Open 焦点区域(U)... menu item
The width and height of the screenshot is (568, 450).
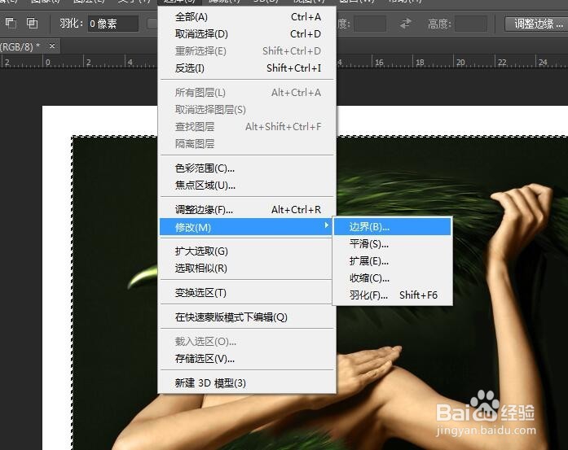click(248, 186)
